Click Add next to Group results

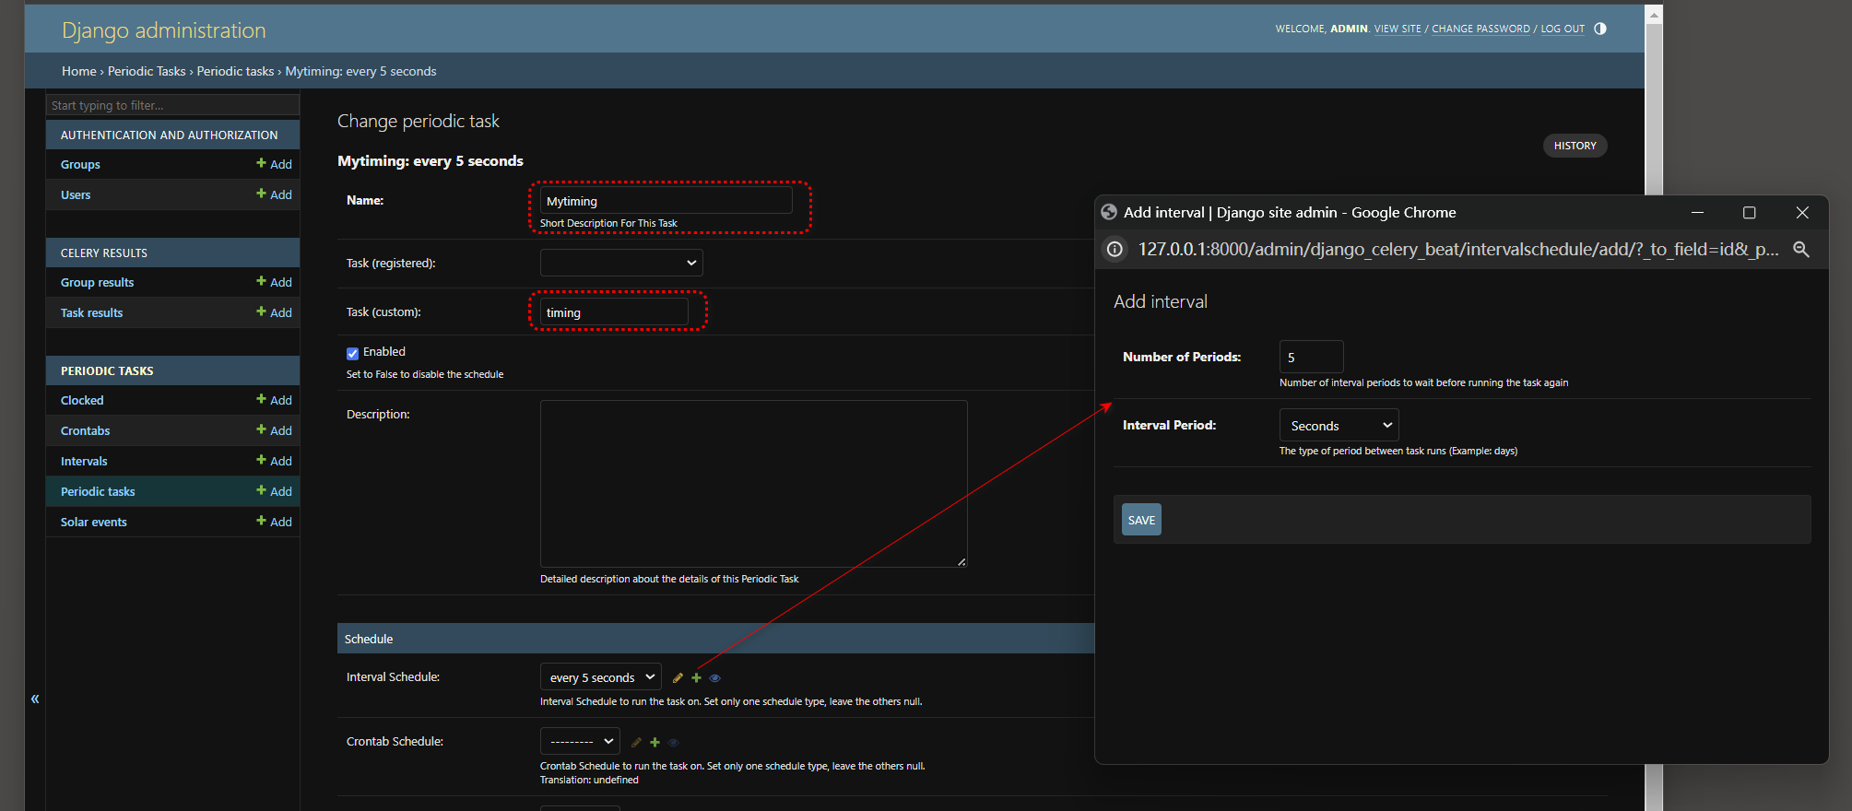tap(274, 282)
